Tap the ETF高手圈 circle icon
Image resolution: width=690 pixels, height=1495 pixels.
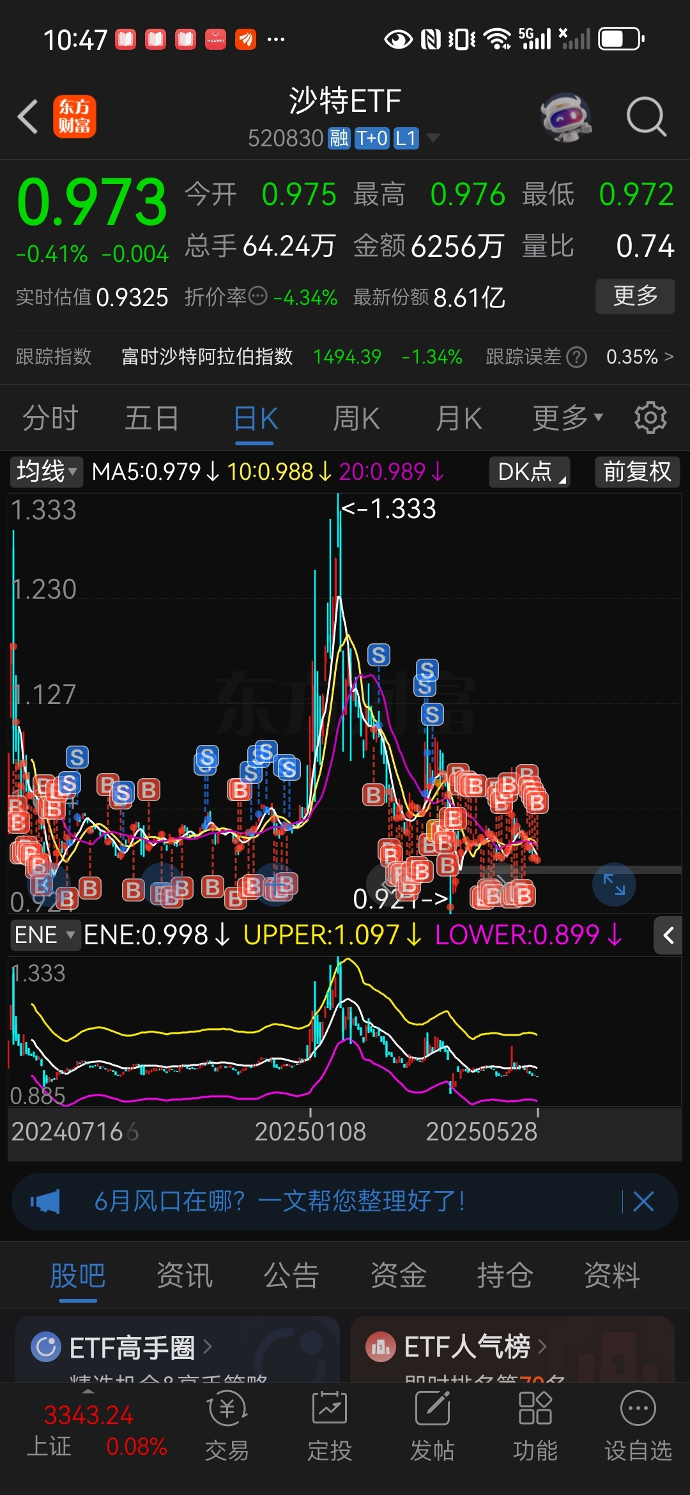tap(46, 1347)
